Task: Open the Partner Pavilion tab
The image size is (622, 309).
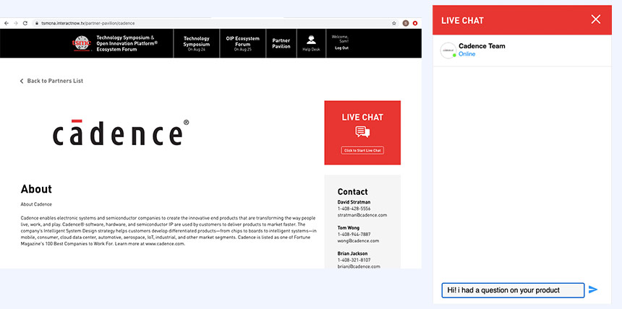Action: [x=281, y=43]
